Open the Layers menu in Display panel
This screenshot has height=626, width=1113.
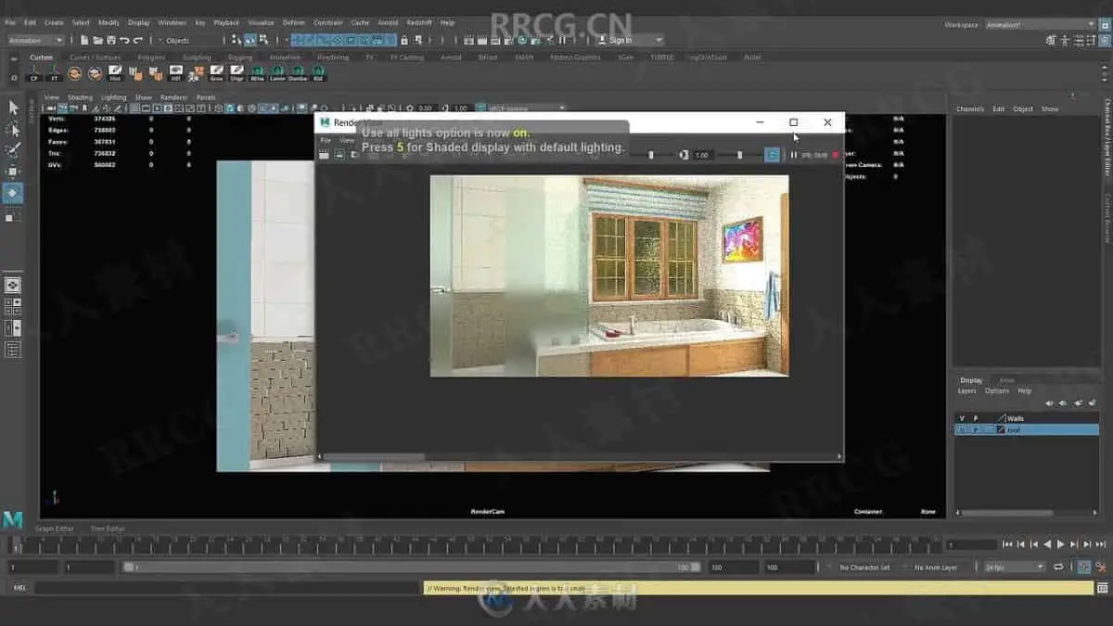pos(966,391)
